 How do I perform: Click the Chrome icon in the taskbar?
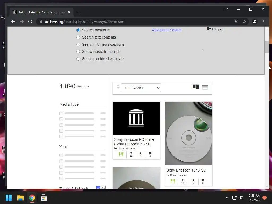click(x=32, y=198)
